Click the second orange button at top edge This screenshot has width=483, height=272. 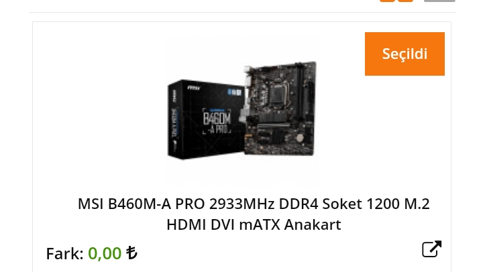[405, 1]
